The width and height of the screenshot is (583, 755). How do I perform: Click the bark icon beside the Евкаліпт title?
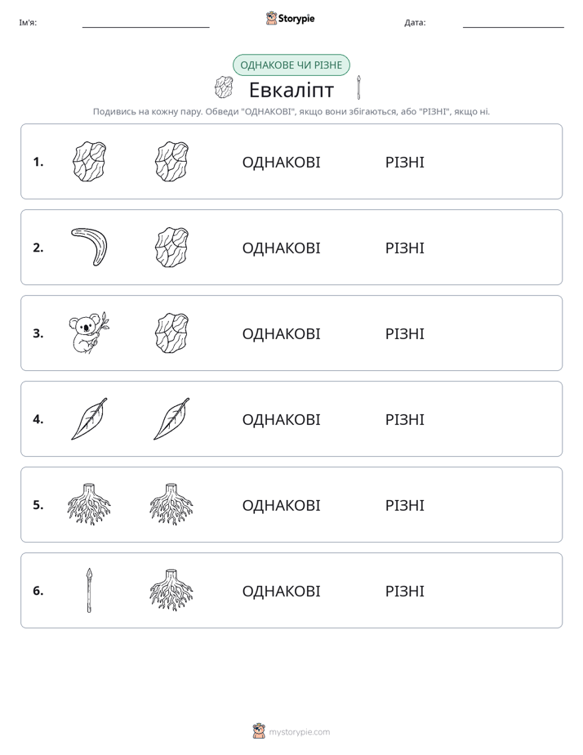[224, 87]
